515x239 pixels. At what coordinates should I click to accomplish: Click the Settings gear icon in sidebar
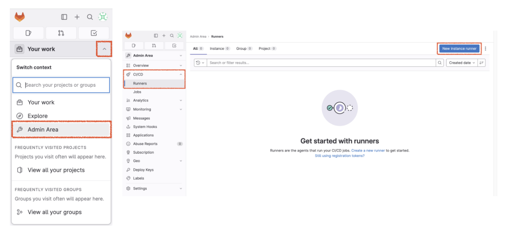click(129, 188)
